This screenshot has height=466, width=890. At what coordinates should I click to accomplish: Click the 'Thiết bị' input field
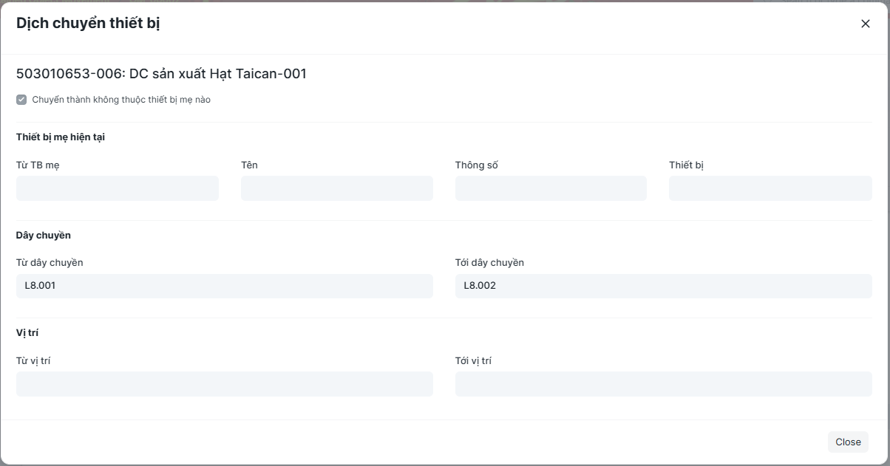770,188
